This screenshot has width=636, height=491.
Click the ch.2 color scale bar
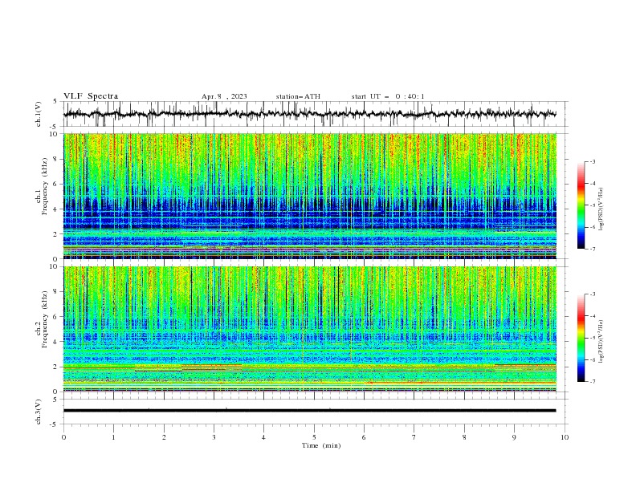(581, 338)
